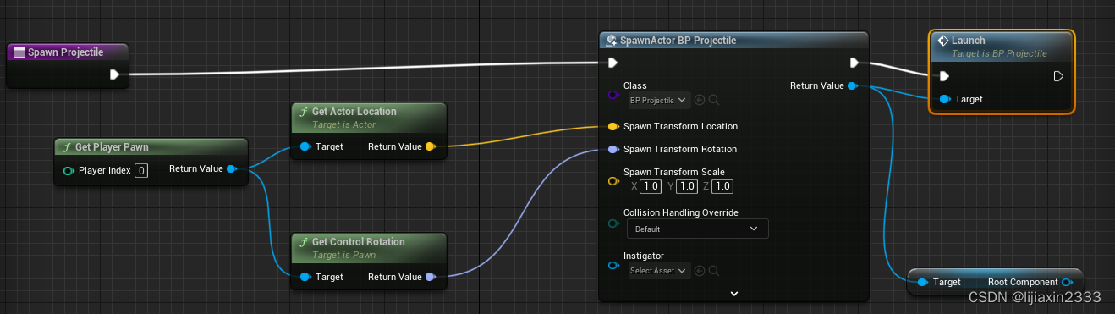
Task: Click Return Value pin on Get Actor Location
Action: [430, 146]
